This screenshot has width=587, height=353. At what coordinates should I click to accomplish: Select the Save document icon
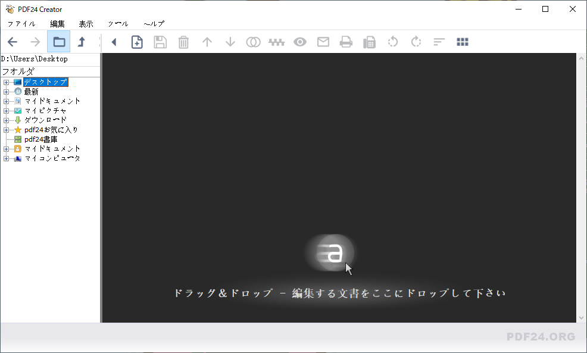coord(160,42)
